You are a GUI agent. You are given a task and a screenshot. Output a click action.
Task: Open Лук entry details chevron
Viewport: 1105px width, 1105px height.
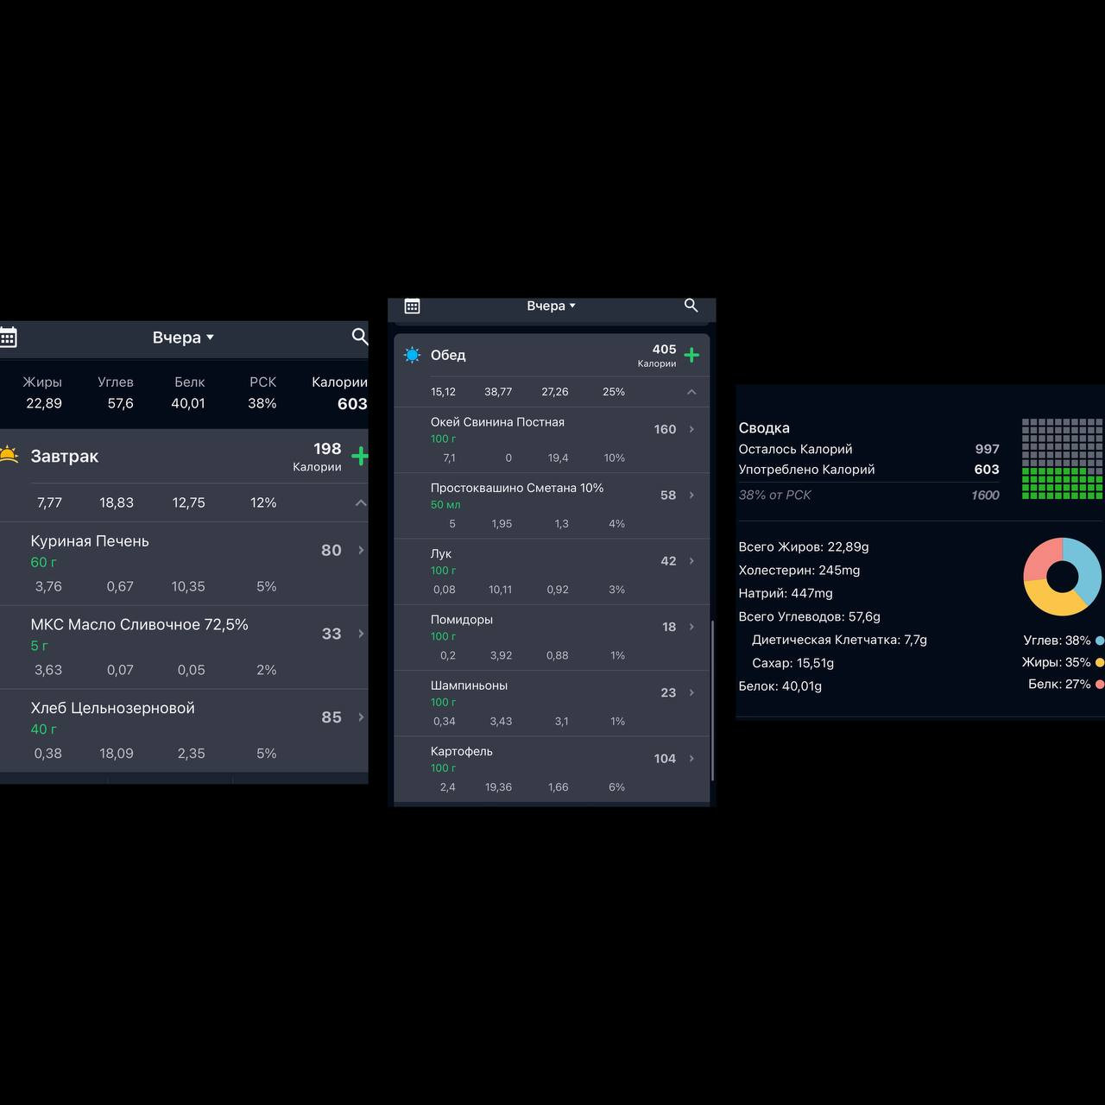(691, 561)
